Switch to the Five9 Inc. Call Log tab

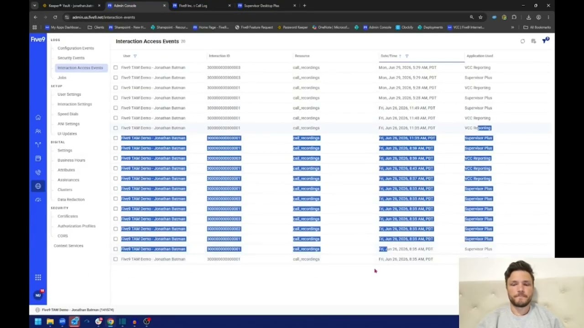click(x=200, y=5)
